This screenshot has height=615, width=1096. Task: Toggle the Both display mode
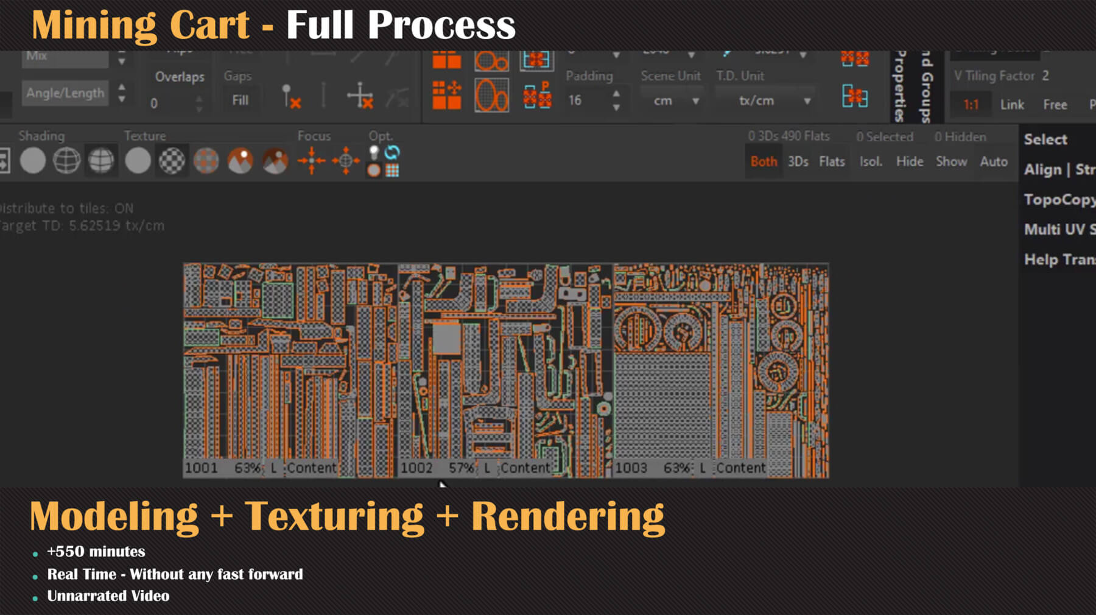[764, 162]
